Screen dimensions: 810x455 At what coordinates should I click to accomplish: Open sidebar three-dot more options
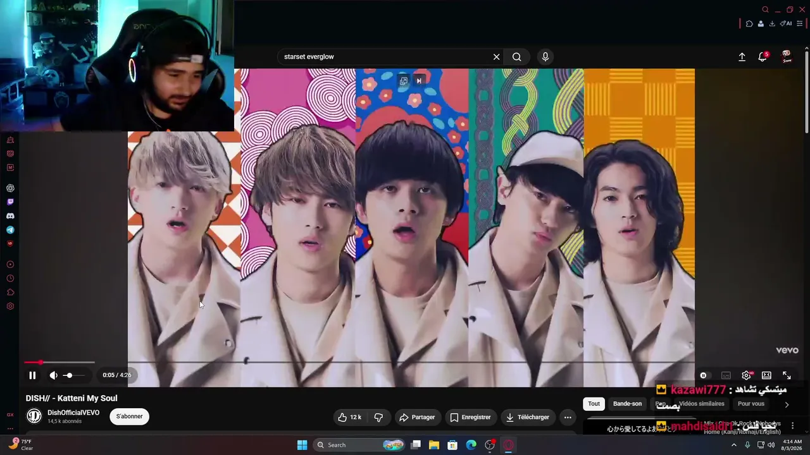click(10, 428)
